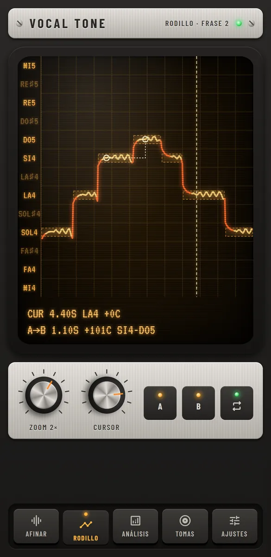Click the VOCAL TONE title

68,23
